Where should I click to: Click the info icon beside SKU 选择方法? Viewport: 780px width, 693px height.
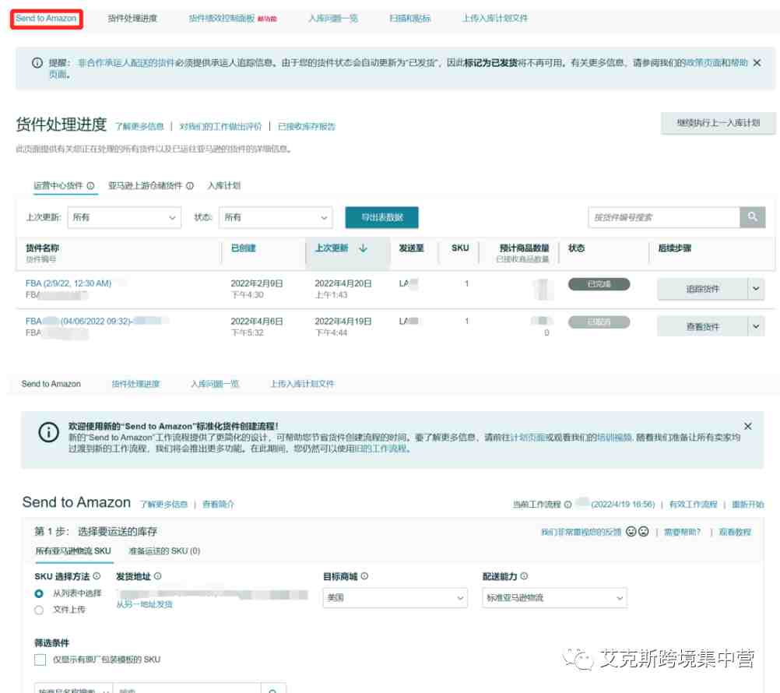(x=97, y=575)
